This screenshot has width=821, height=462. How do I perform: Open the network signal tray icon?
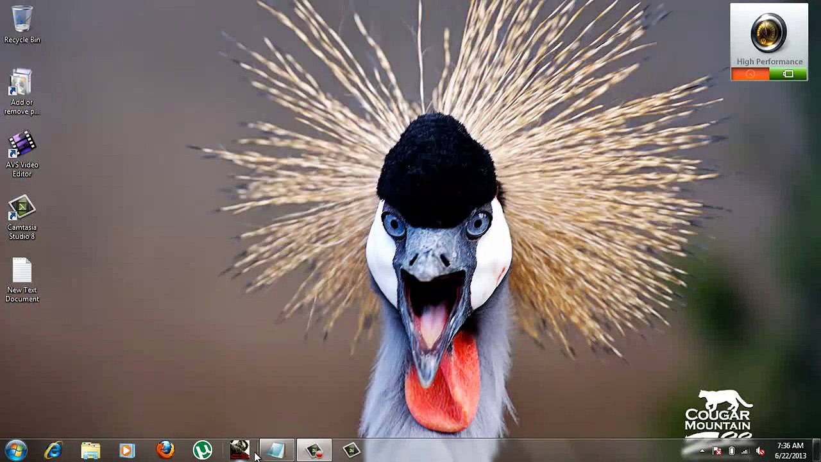point(746,450)
